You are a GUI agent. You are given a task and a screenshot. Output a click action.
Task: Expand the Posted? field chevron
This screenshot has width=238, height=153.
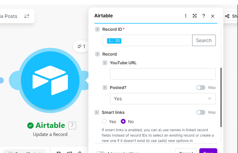click(105, 88)
